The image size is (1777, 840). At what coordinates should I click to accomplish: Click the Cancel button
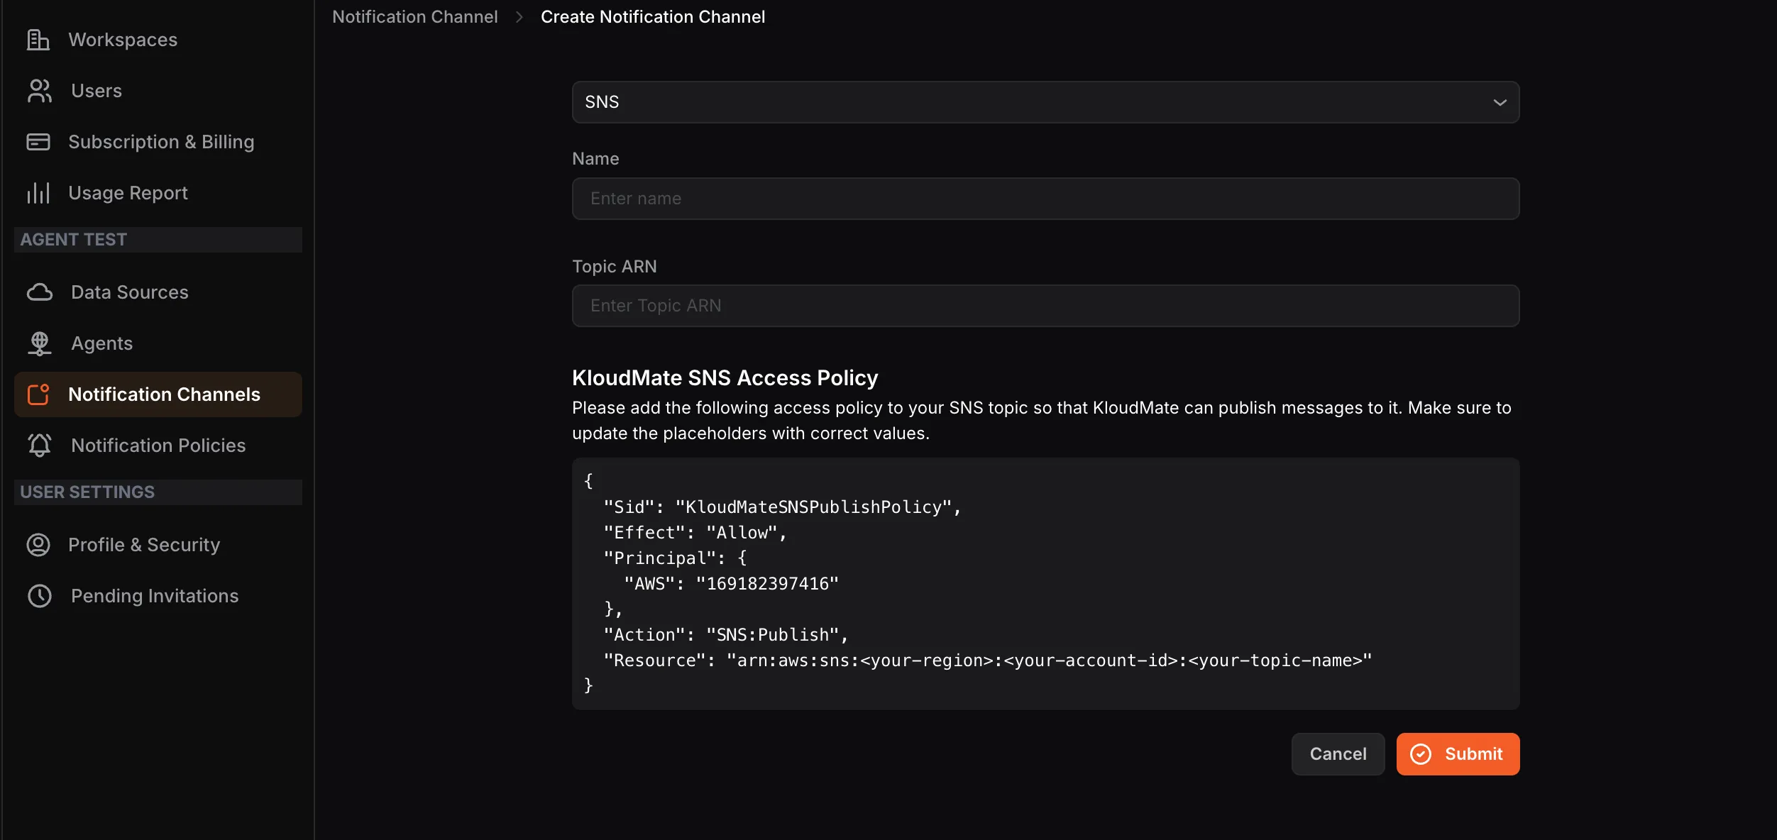(x=1338, y=754)
